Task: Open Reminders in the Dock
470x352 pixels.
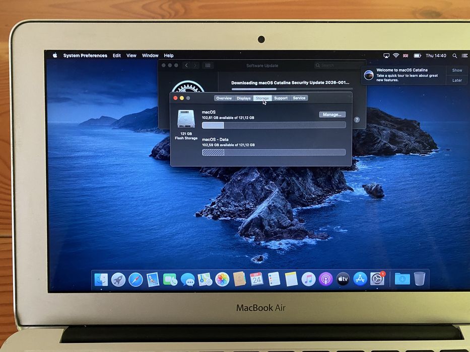Action: point(274,279)
